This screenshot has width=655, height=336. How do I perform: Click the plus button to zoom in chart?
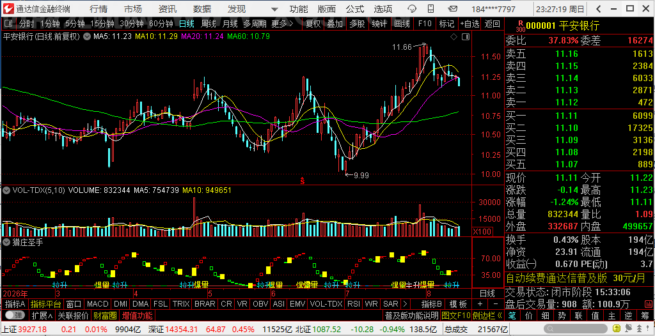[x=480, y=304]
